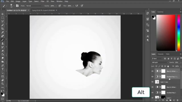Select the Pen tool
This screenshot has width=182, height=102.
(3, 65)
